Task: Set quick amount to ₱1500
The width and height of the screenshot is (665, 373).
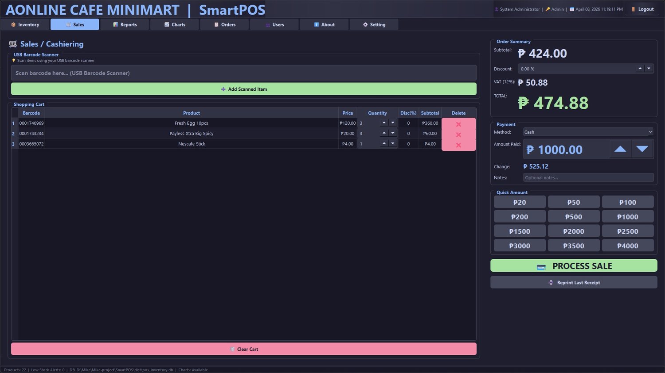Action: coord(520,231)
